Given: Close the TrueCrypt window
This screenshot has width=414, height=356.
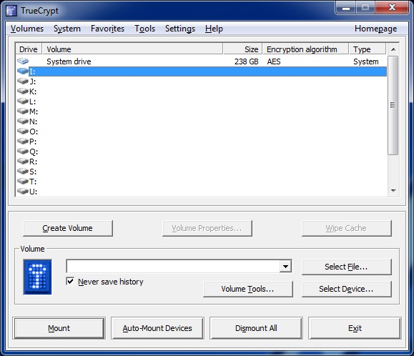Looking at the screenshot, I should (392, 7).
